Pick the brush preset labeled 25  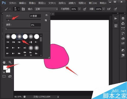tap(25, 54)
